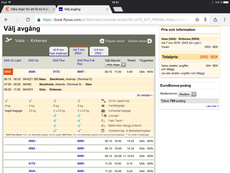Activate voice search microphone icon

(x=205, y=19)
